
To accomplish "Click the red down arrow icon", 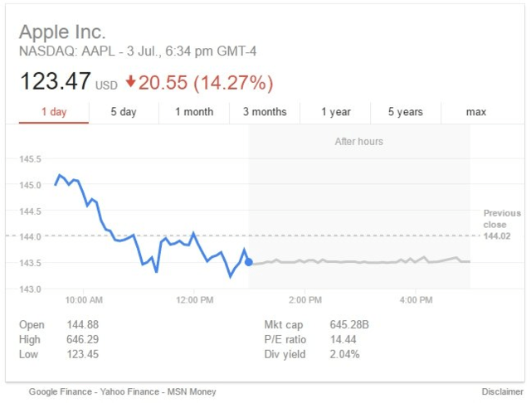I will [x=130, y=83].
